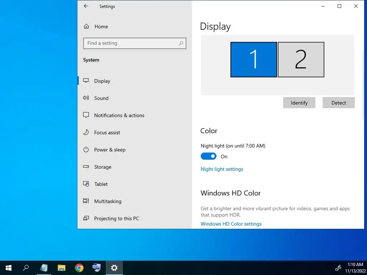Click the magnifier icon in Find a setting

[181, 43]
